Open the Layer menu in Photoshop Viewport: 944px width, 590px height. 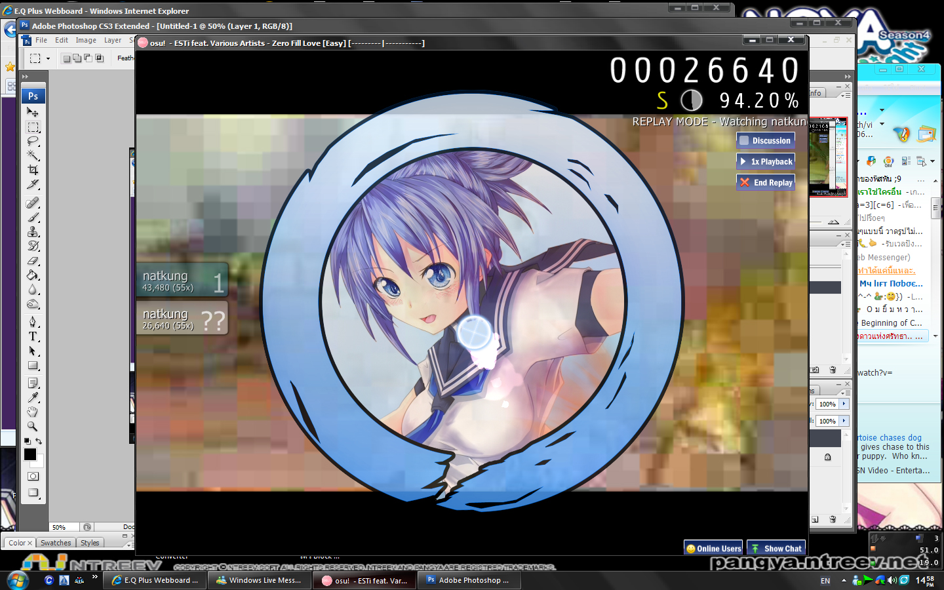click(x=113, y=41)
